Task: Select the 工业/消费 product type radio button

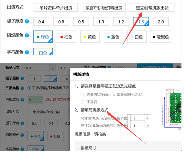Action: 29,88
